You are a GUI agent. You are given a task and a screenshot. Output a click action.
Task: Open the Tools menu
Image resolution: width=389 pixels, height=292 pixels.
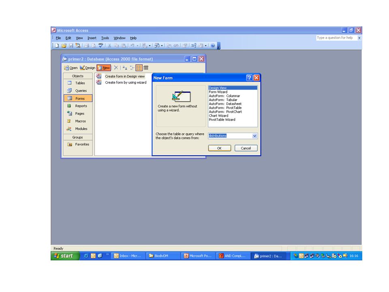click(105, 38)
